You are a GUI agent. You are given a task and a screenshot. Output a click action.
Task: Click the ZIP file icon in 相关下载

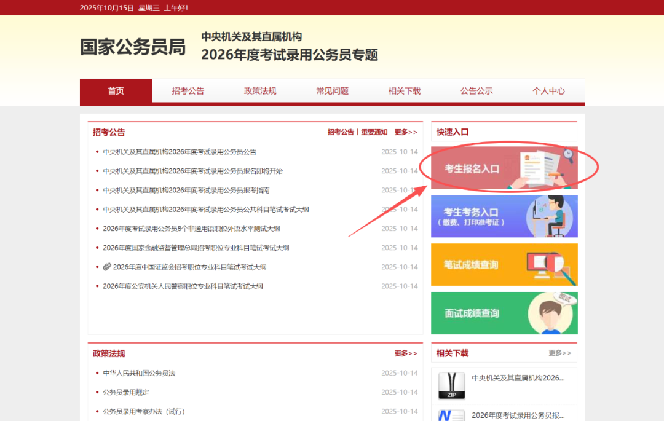pyautogui.click(x=451, y=385)
